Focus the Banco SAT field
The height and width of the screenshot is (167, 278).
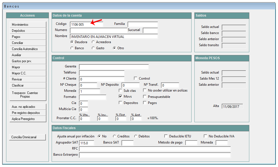click(x=128, y=143)
